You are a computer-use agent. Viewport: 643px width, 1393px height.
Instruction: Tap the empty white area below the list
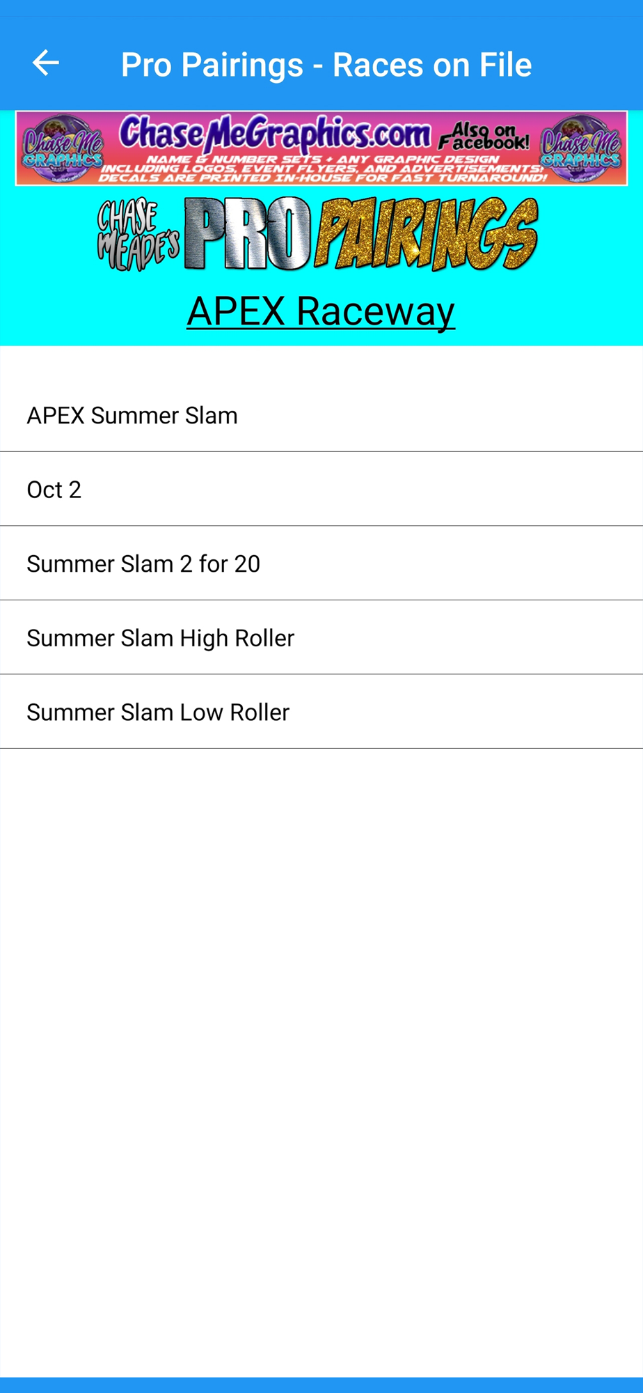pos(321,1059)
